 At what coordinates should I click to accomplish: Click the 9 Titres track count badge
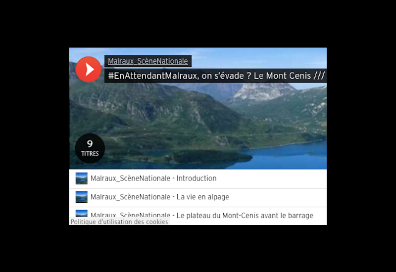90,148
